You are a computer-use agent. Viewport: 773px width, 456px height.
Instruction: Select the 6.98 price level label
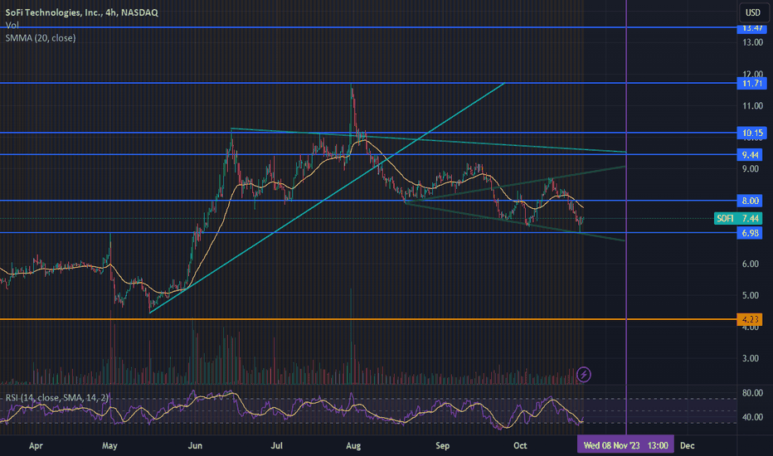750,233
